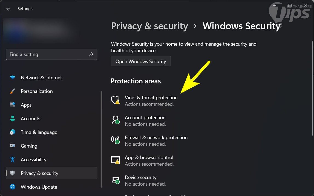This screenshot has width=314, height=196.
Task: Select Accounts in the sidebar
Action: pyautogui.click(x=30, y=119)
